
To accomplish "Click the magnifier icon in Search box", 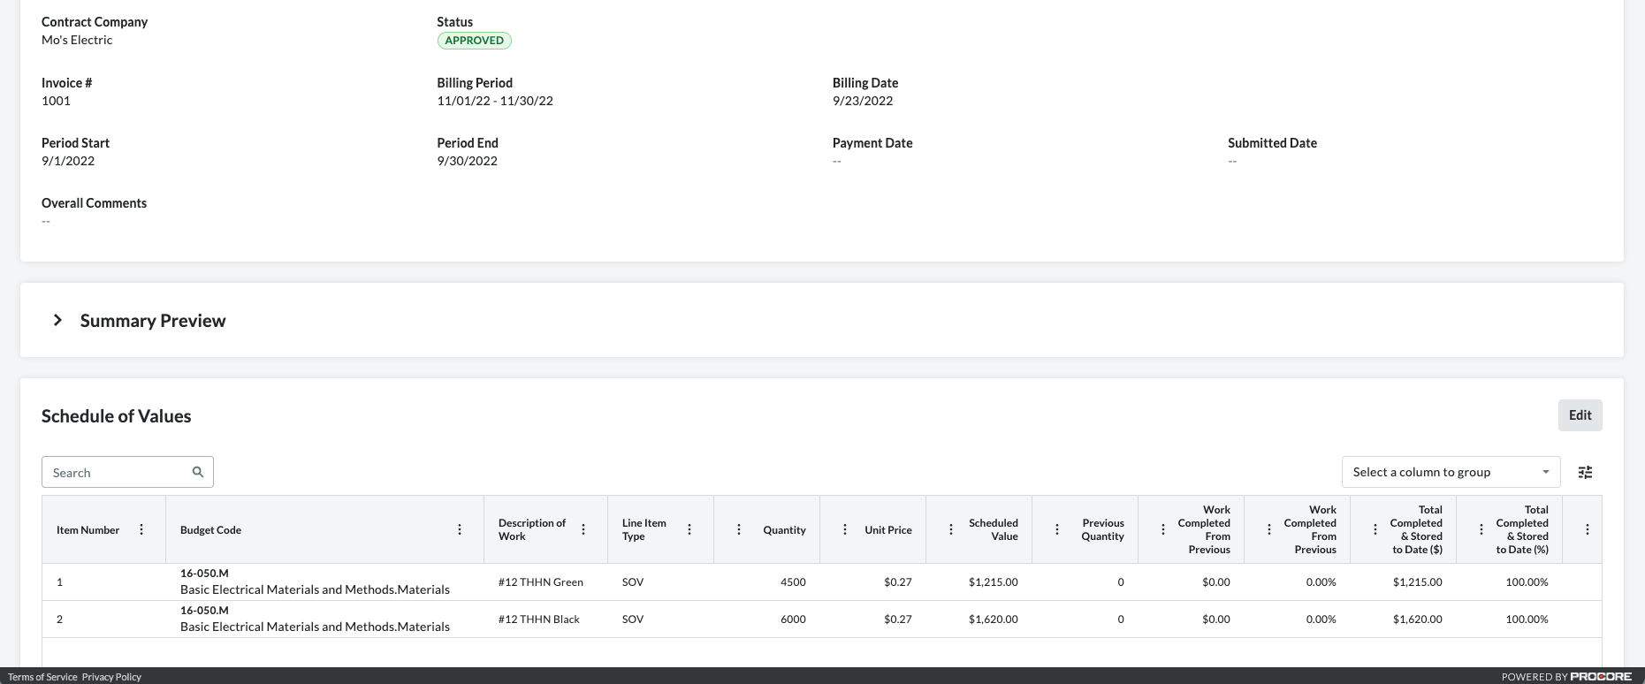I will [198, 472].
